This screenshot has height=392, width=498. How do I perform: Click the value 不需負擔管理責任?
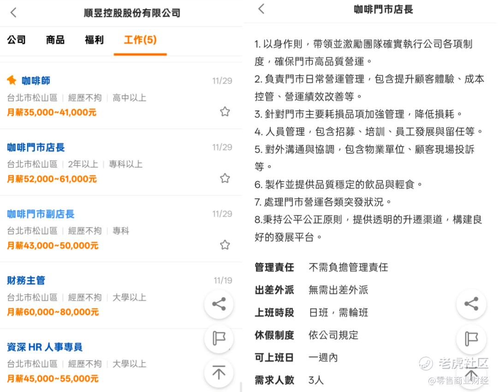(349, 267)
